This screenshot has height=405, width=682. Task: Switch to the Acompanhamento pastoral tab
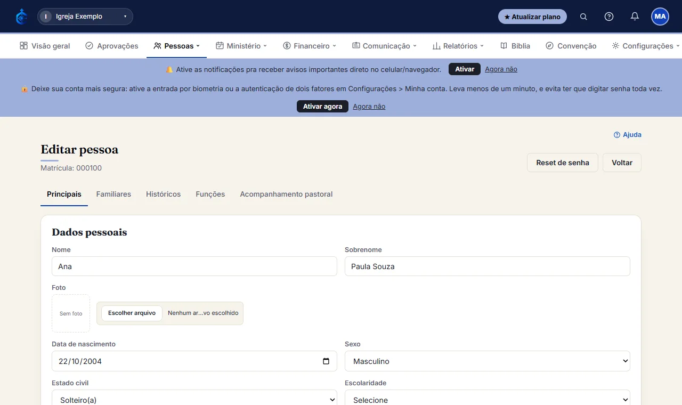(286, 194)
